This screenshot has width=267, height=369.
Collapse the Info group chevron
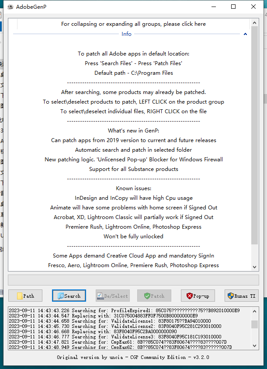tap(245, 34)
